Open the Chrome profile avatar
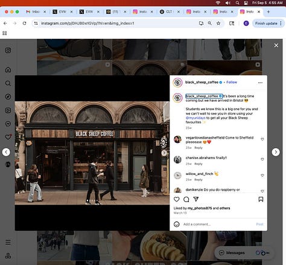The height and width of the screenshot is (265, 286). (x=246, y=24)
